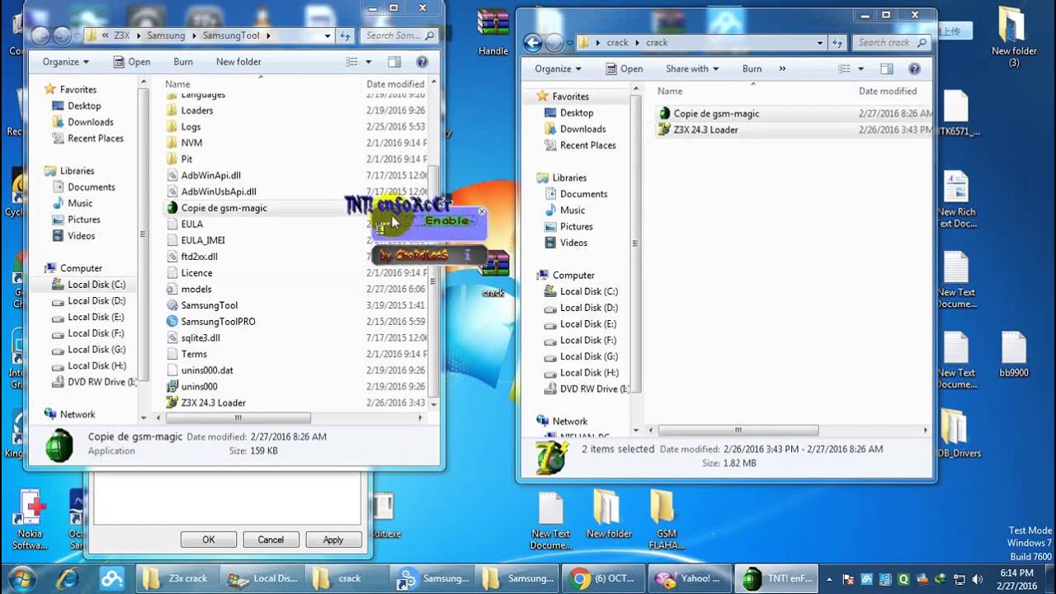Screen dimensions: 1056x594
Task: Refresh the SamsungTool folder view
Action: (346, 35)
